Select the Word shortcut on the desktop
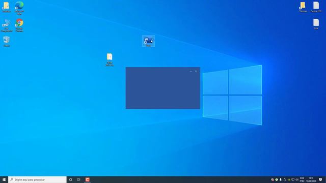The height and width of the screenshot is (183, 326). (148, 41)
